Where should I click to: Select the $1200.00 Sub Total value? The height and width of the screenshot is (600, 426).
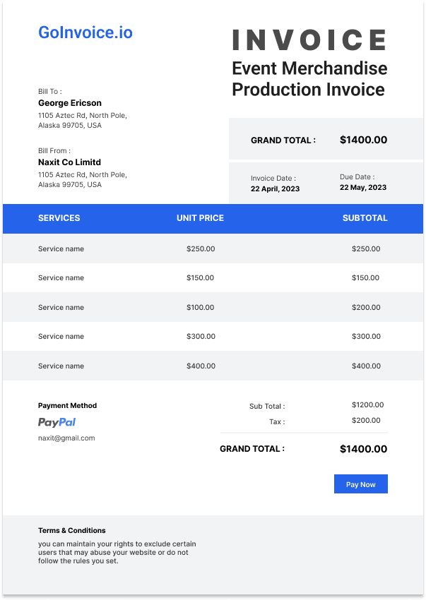(368, 405)
